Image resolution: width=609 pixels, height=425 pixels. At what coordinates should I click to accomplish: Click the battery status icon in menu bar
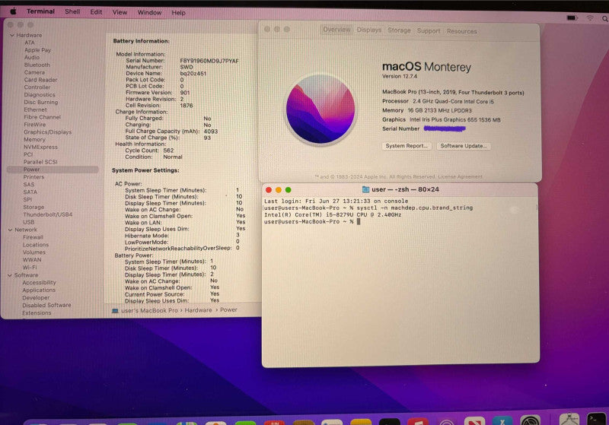572,17
